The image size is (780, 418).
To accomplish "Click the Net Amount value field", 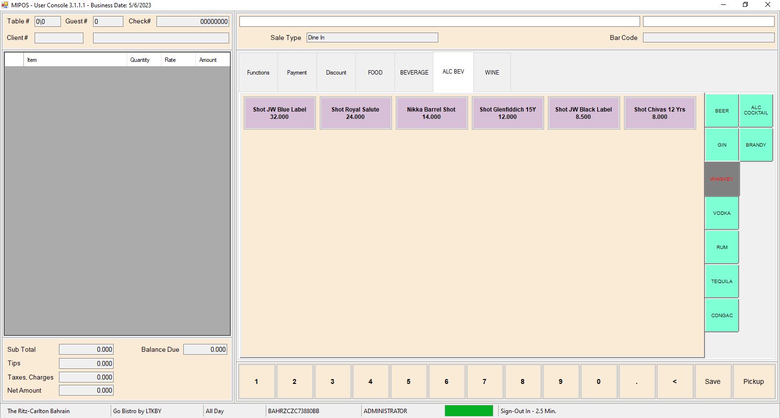I will point(86,390).
